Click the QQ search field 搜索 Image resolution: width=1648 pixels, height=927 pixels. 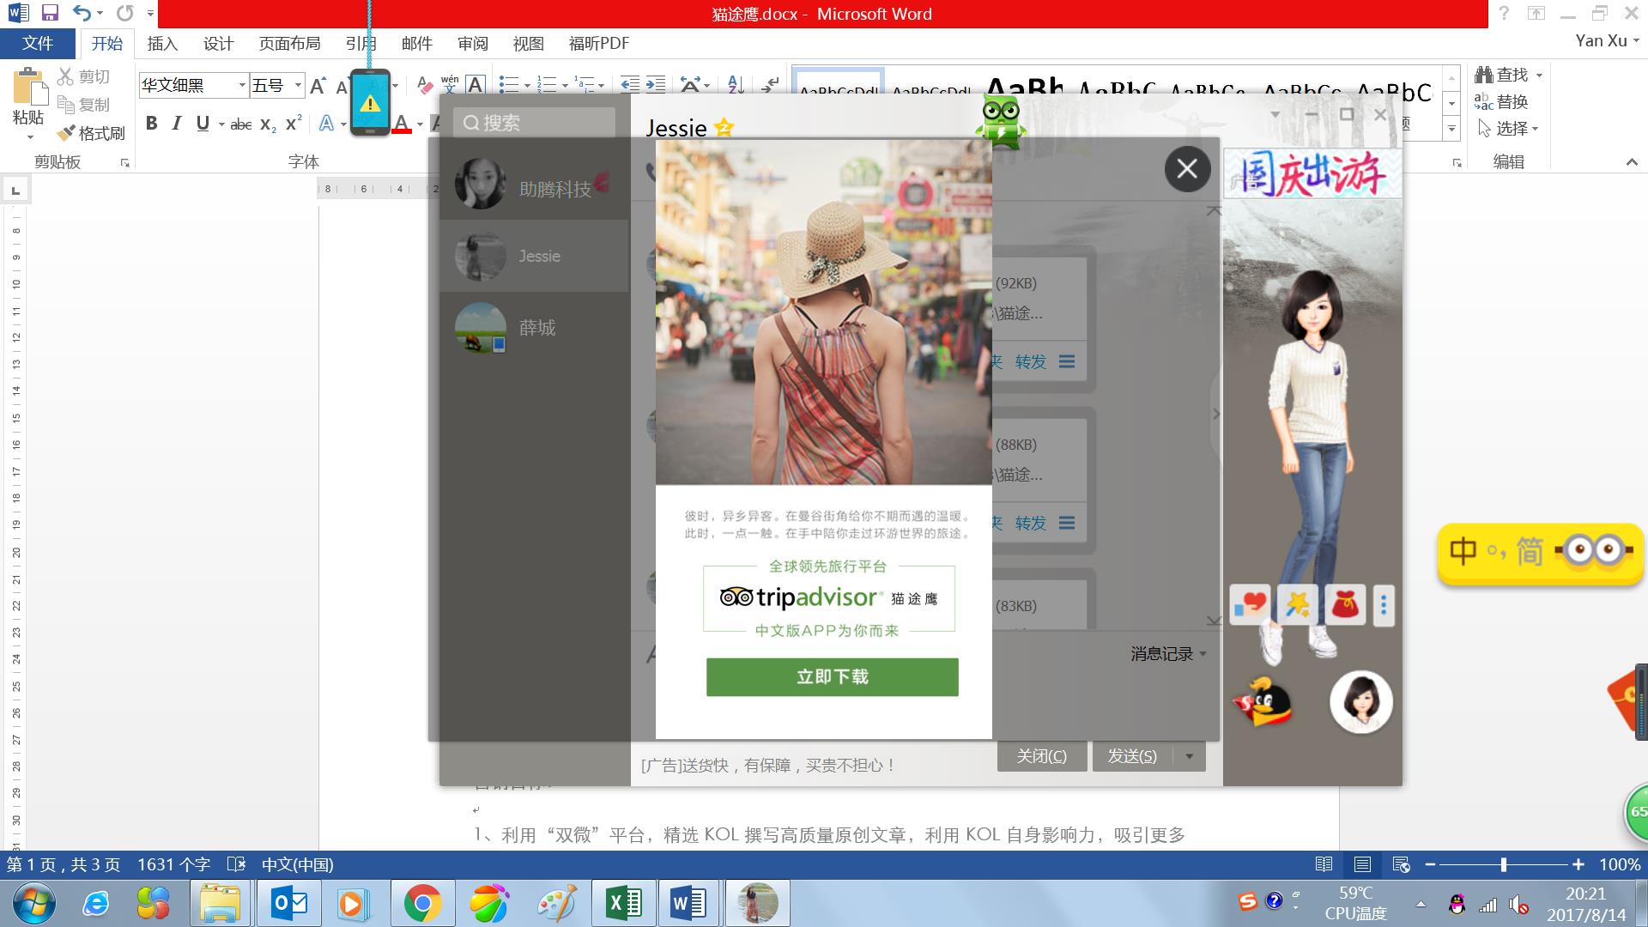coord(534,123)
